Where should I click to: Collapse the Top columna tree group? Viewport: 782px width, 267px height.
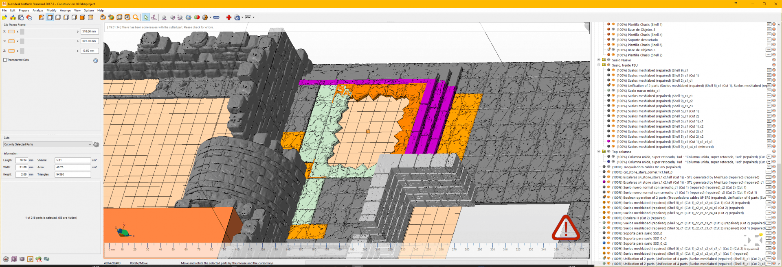click(599, 152)
